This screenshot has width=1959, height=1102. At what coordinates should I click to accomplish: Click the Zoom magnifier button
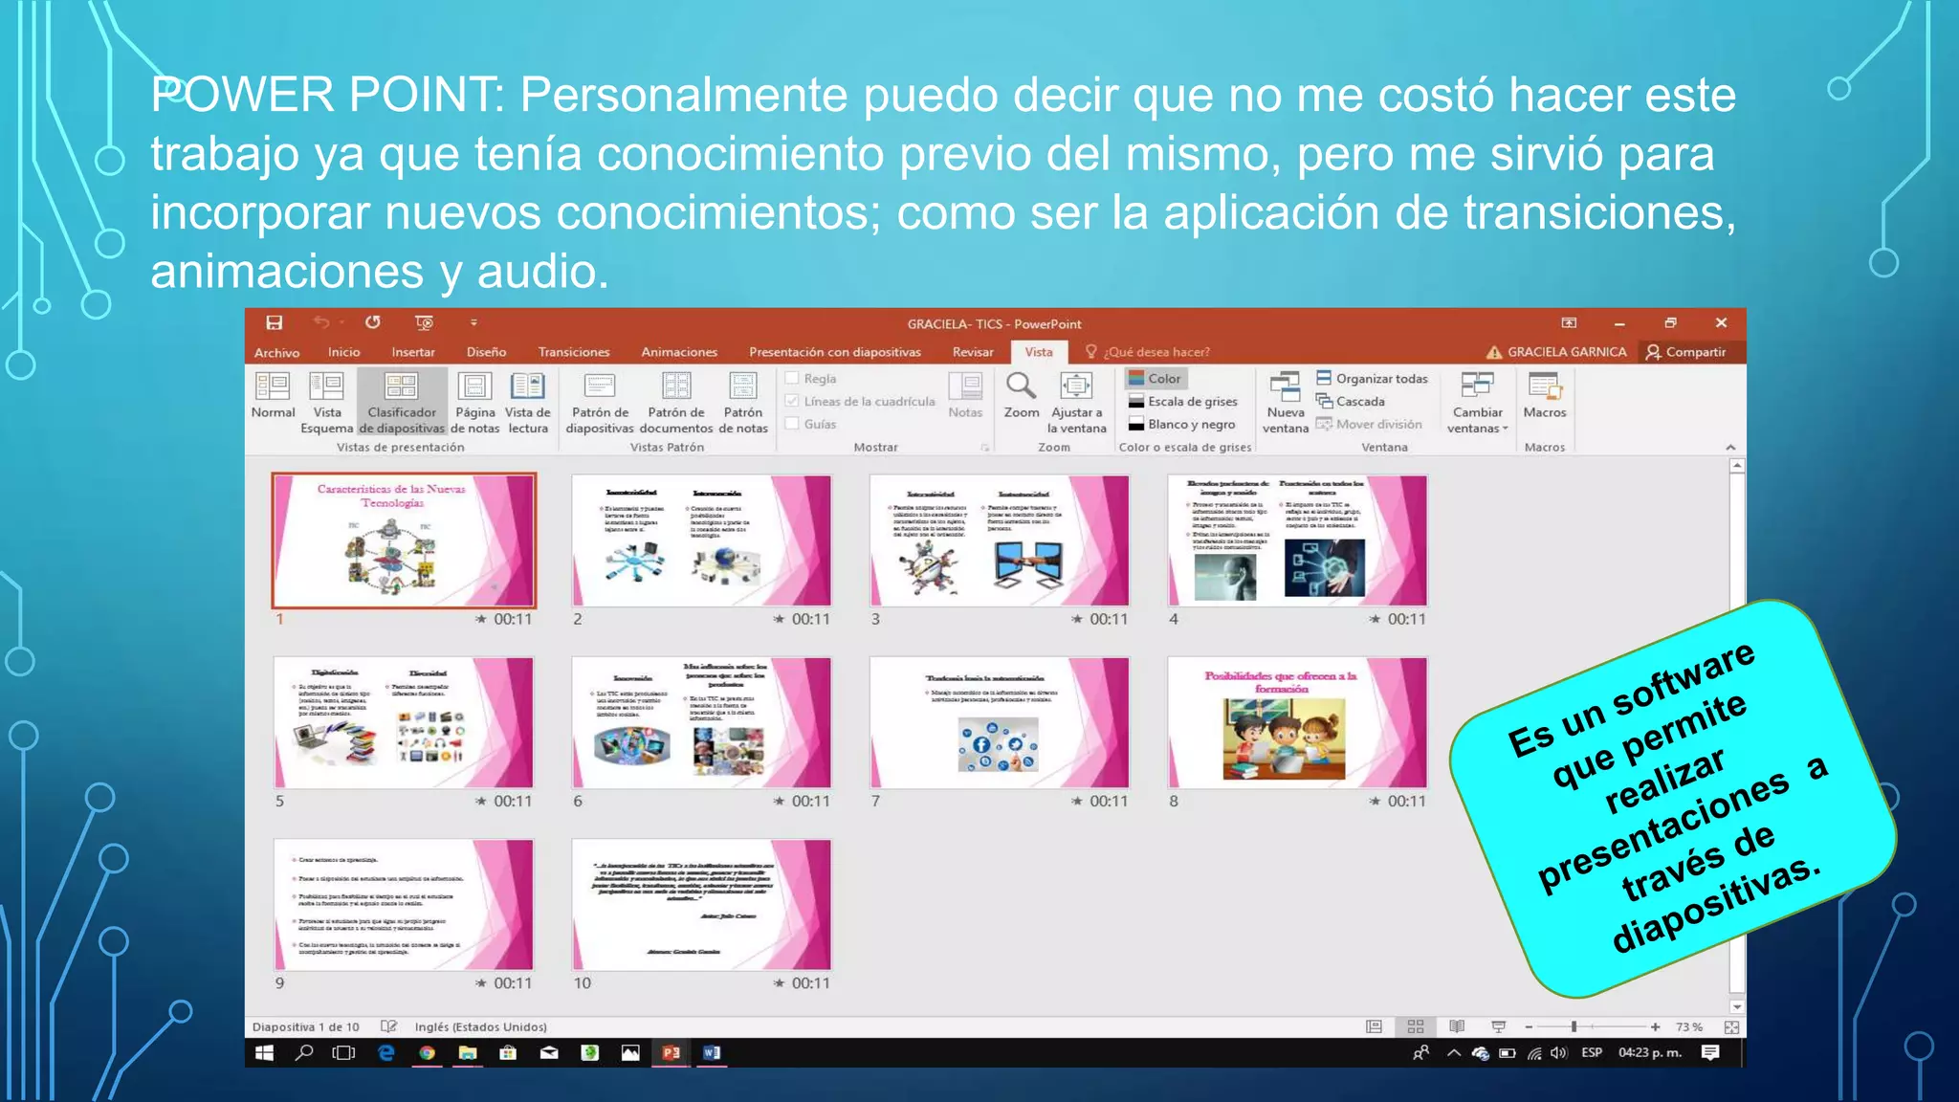click(1021, 396)
